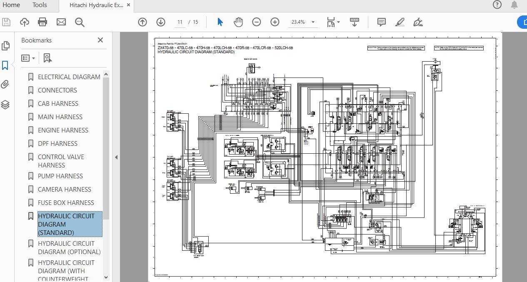Open HYDRAULIC CIRCUIT DIAGRAM (WITH COUNTERWEIGHT bookmark
This screenshot has height=282, width=527.
tap(66, 270)
